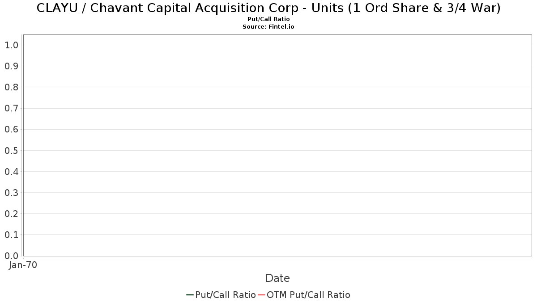Click the Jan-70 x-axis tick label

[x=23, y=265]
